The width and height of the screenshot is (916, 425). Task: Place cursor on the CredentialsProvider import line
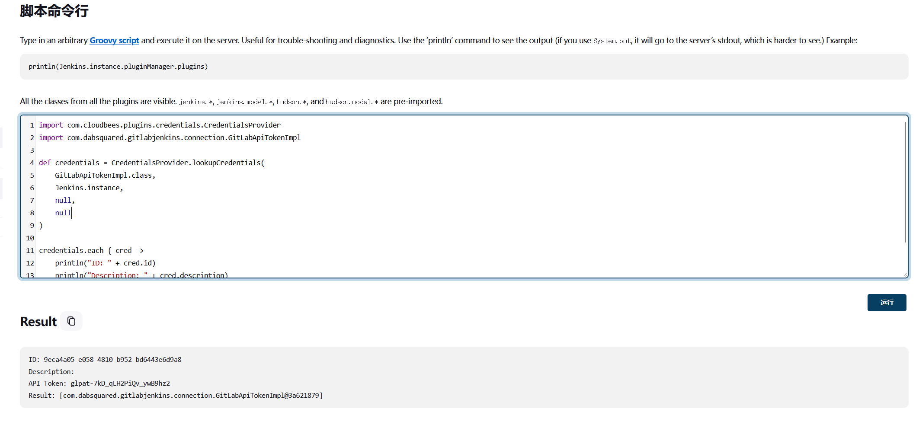pos(173,125)
